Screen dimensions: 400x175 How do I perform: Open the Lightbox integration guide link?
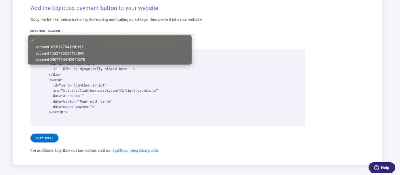136,150
